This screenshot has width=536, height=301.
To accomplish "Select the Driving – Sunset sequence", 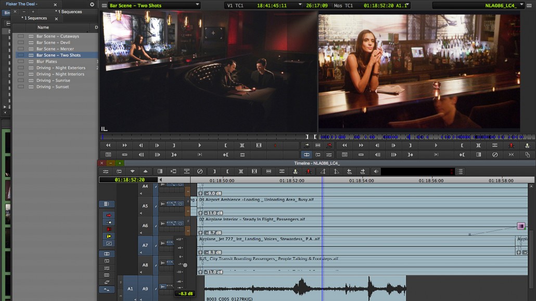I will tap(53, 87).
